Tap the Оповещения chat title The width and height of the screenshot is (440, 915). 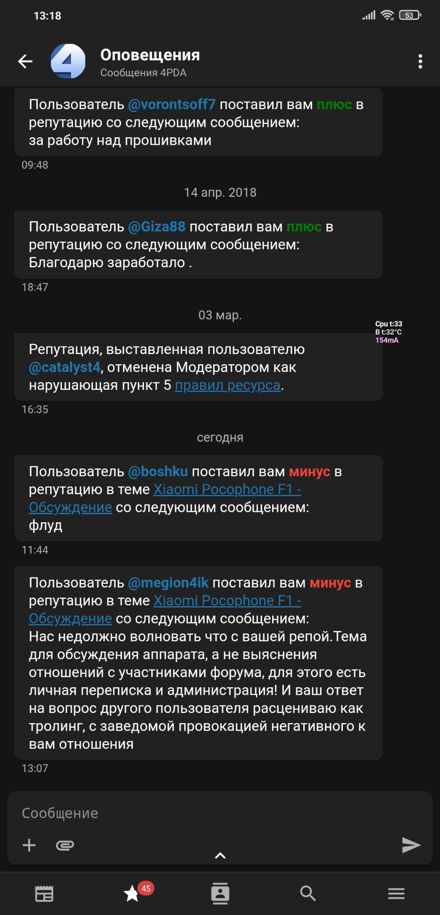pos(150,55)
